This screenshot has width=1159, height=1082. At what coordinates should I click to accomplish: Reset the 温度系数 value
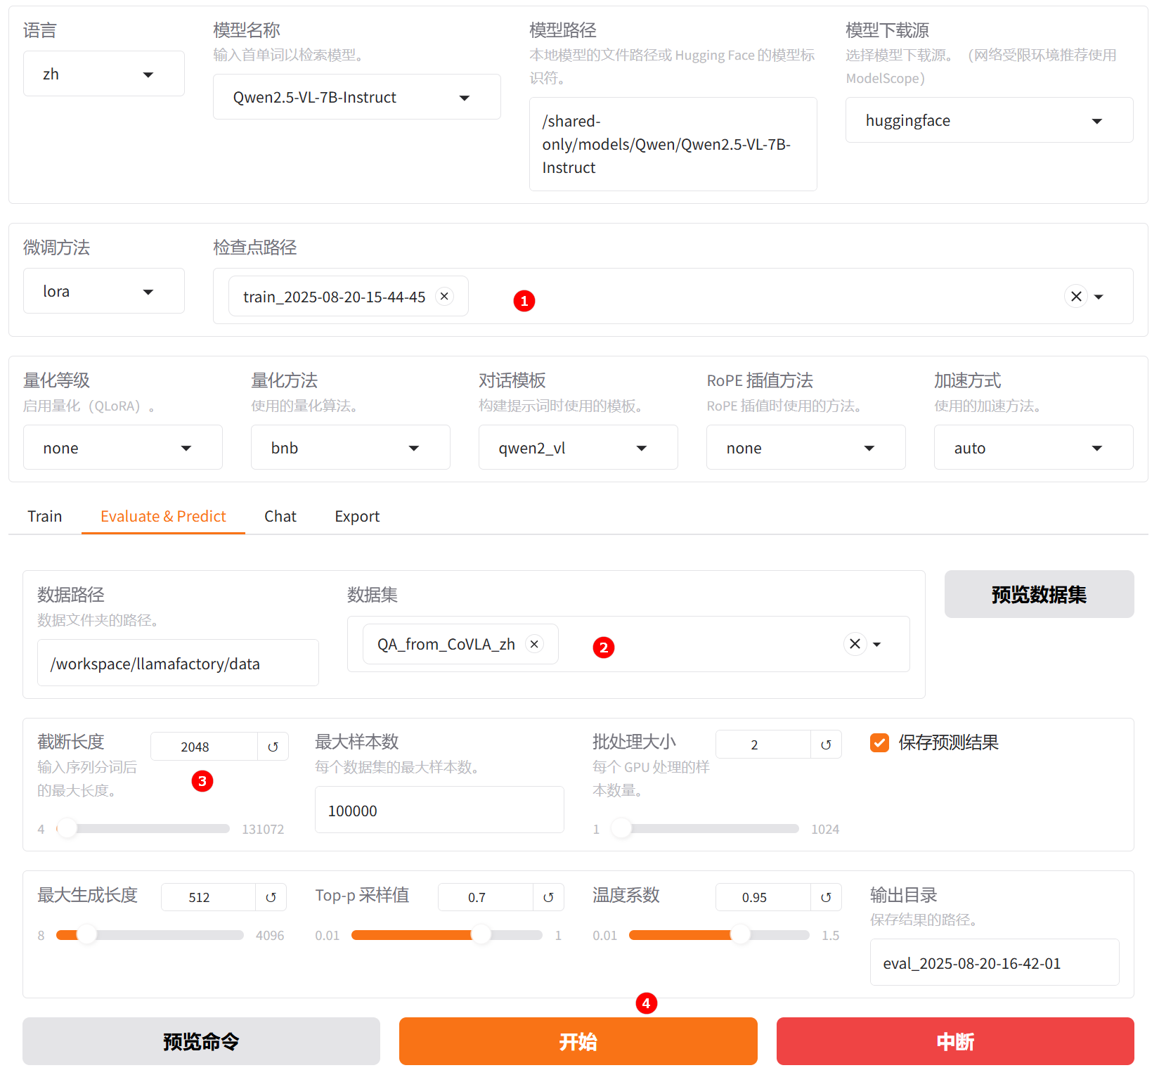pos(826,897)
